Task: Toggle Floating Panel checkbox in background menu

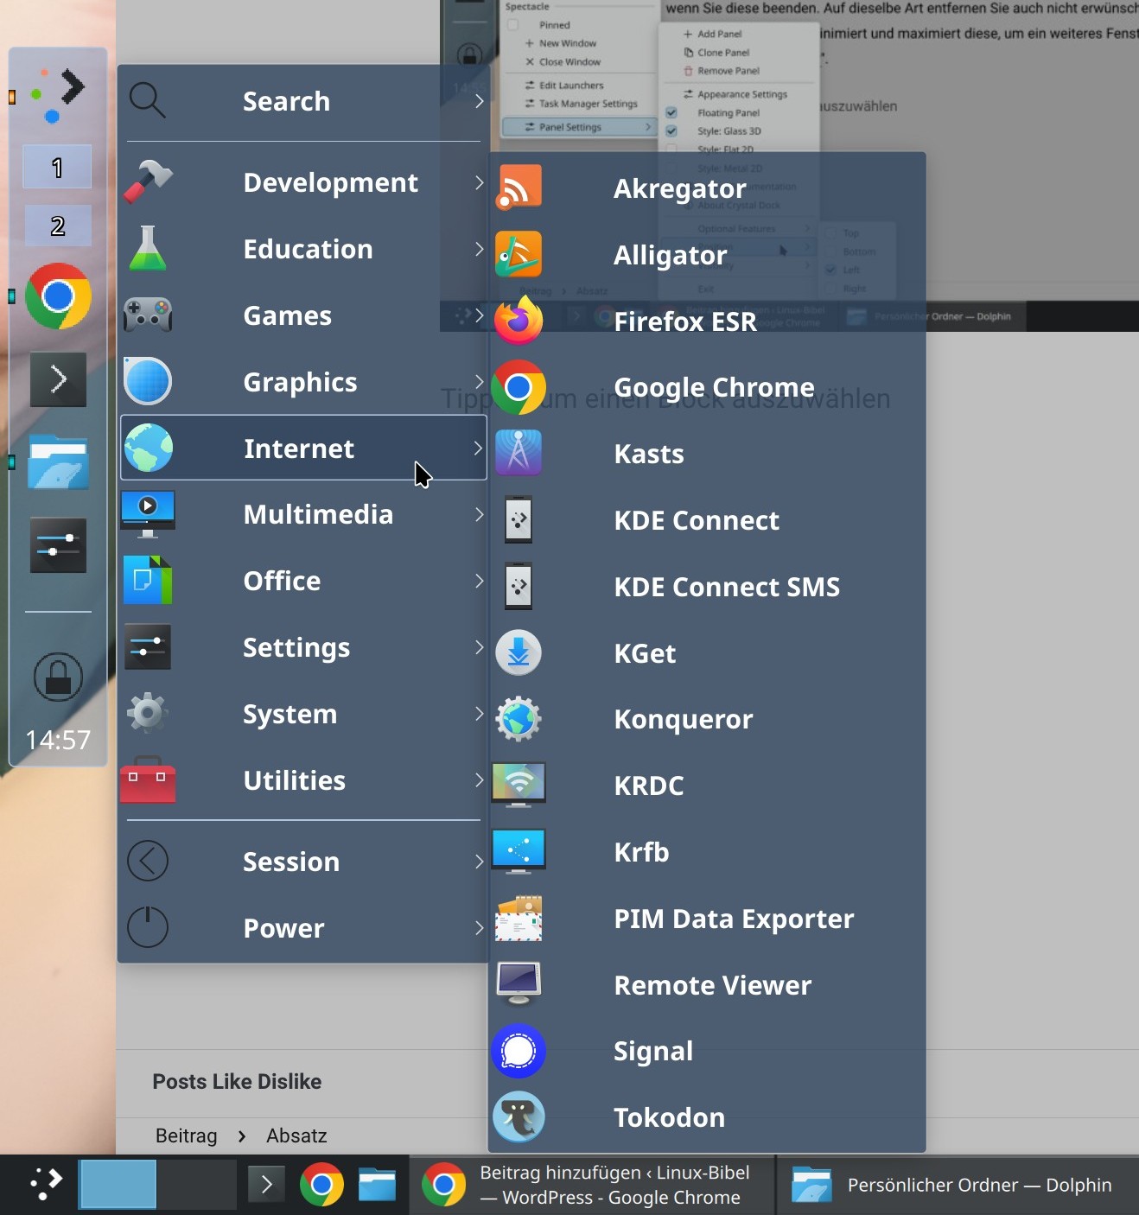Action: point(671,112)
